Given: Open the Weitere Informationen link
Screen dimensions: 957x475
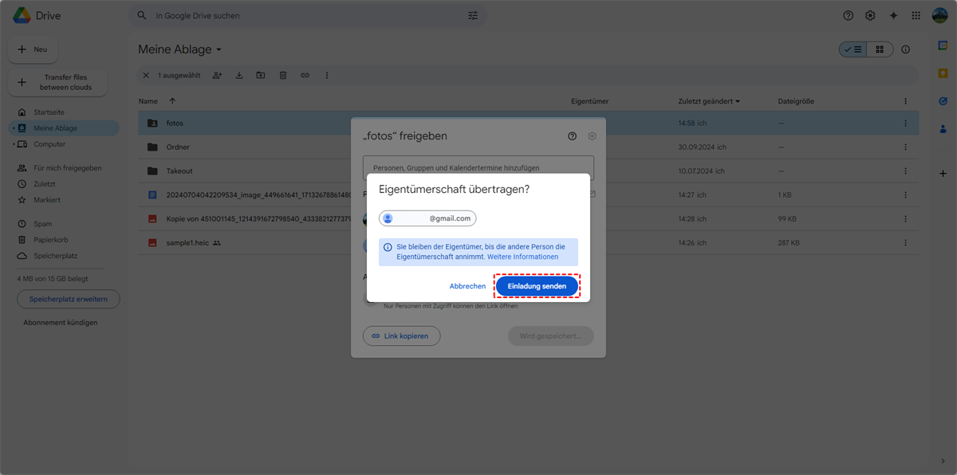Looking at the screenshot, I should tap(523, 257).
